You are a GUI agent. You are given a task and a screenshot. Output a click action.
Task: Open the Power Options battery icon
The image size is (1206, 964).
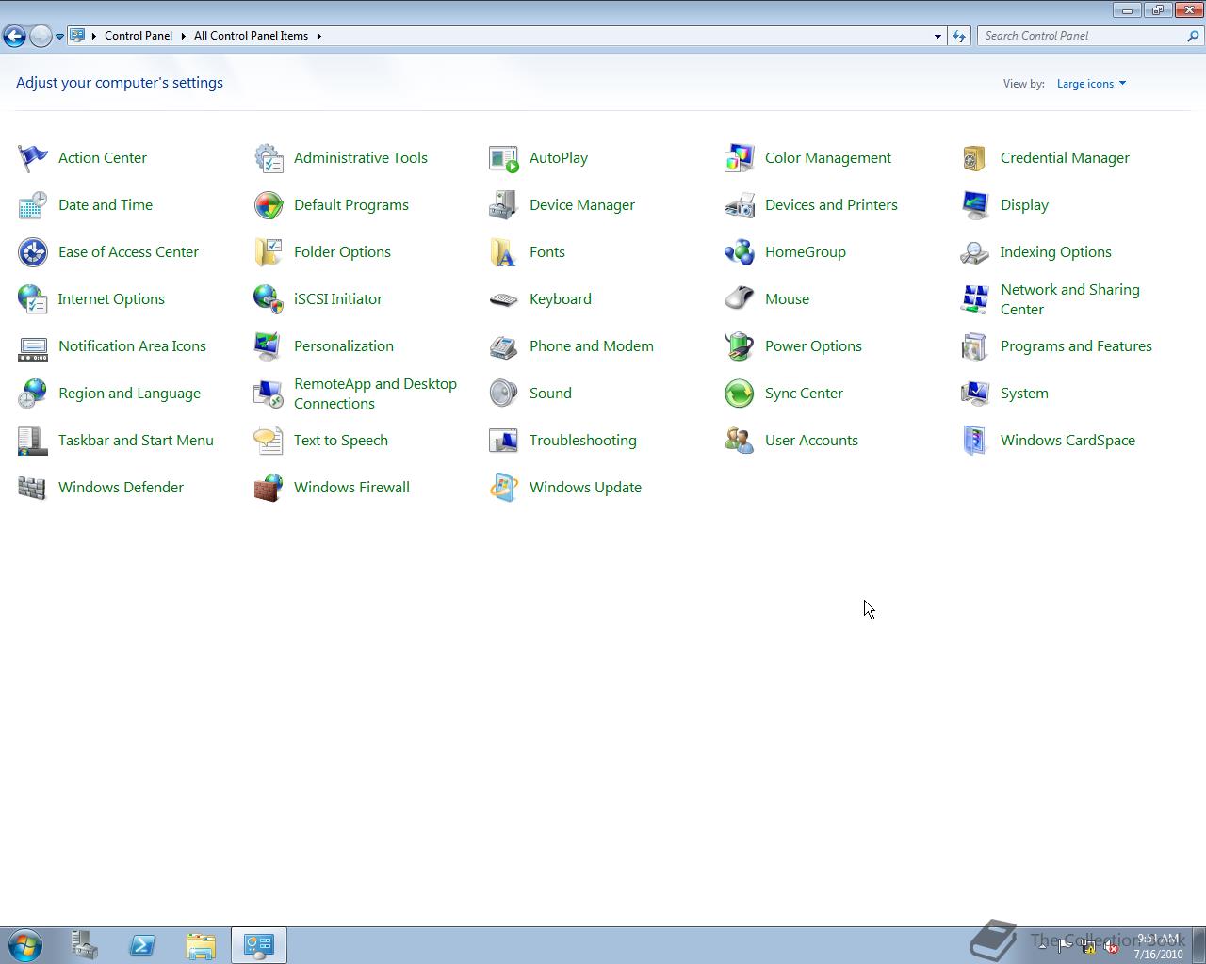(x=740, y=346)
